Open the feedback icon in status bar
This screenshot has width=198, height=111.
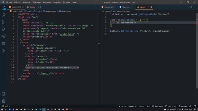190,106
